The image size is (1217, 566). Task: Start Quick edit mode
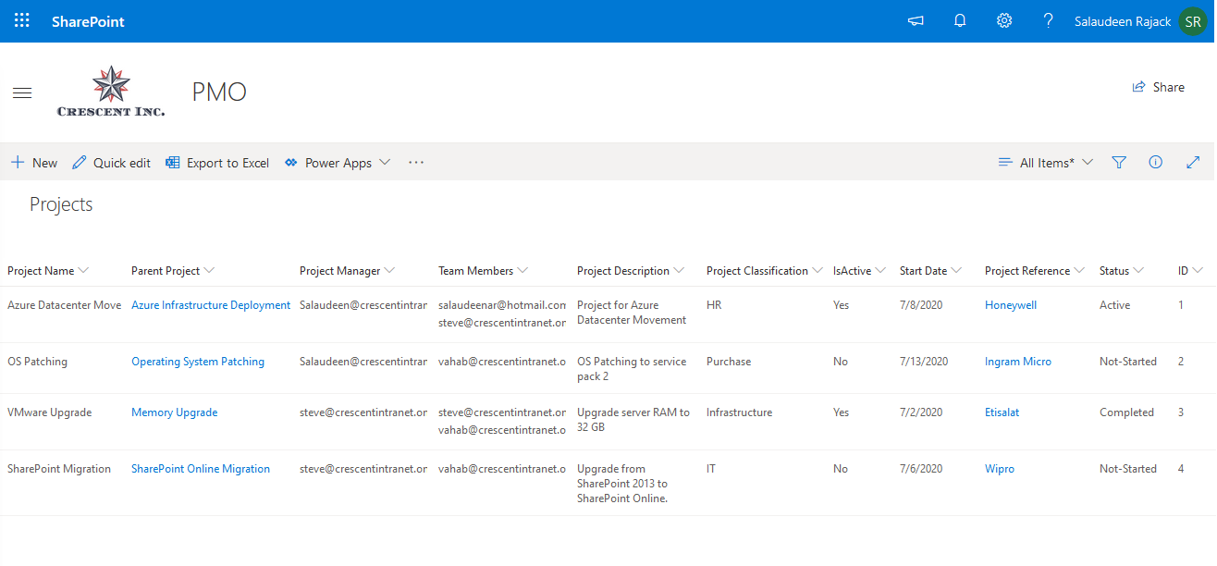pos(111,163)
